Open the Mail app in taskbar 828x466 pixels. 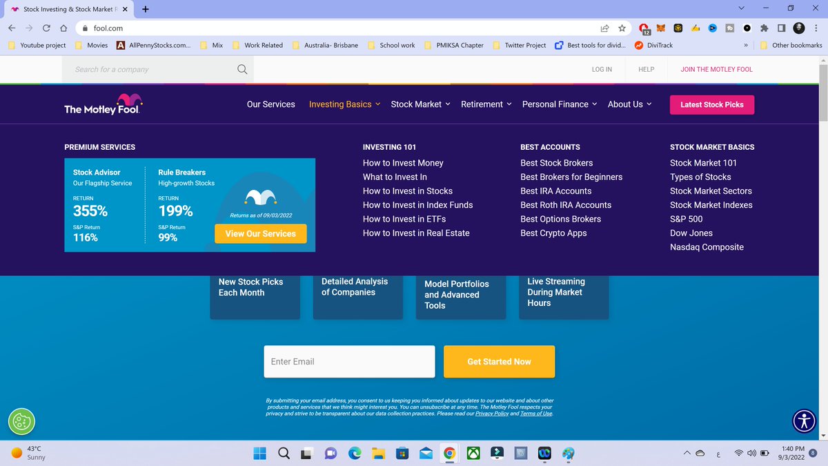click(426, 454)
